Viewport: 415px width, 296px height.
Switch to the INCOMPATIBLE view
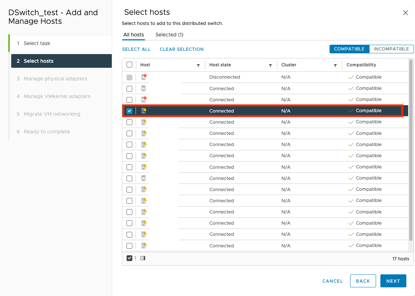(391, 49)
